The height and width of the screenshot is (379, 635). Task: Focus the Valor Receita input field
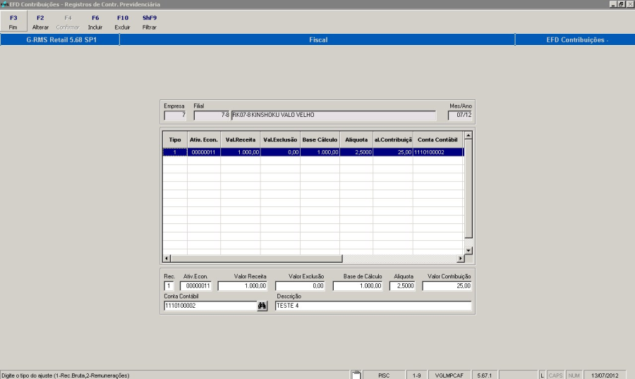pyautogui.click(x=243, y=286)
